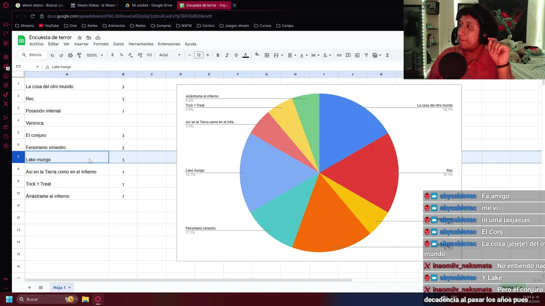Viewport: 545px width, 306px height.
Task: Open text wrapping dropdown
Action: click(x=315, y=55)
